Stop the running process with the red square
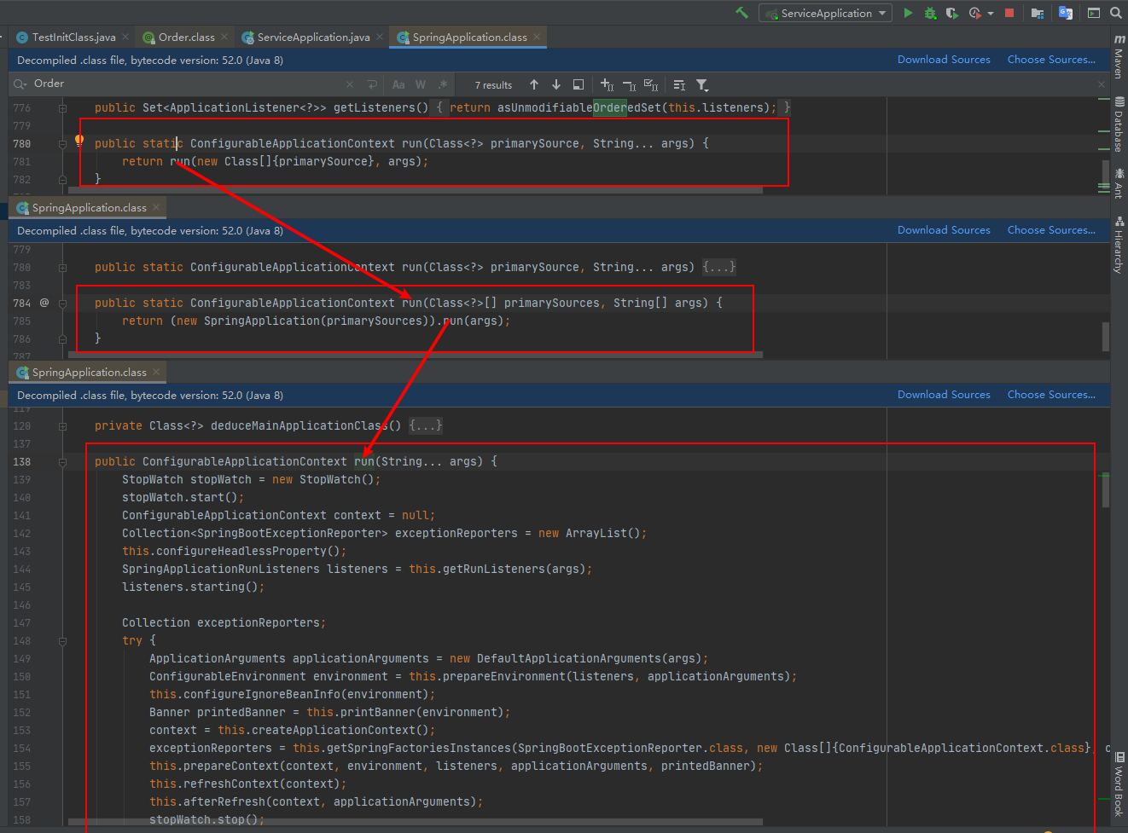The image size is (1128, 833). 1009,13
